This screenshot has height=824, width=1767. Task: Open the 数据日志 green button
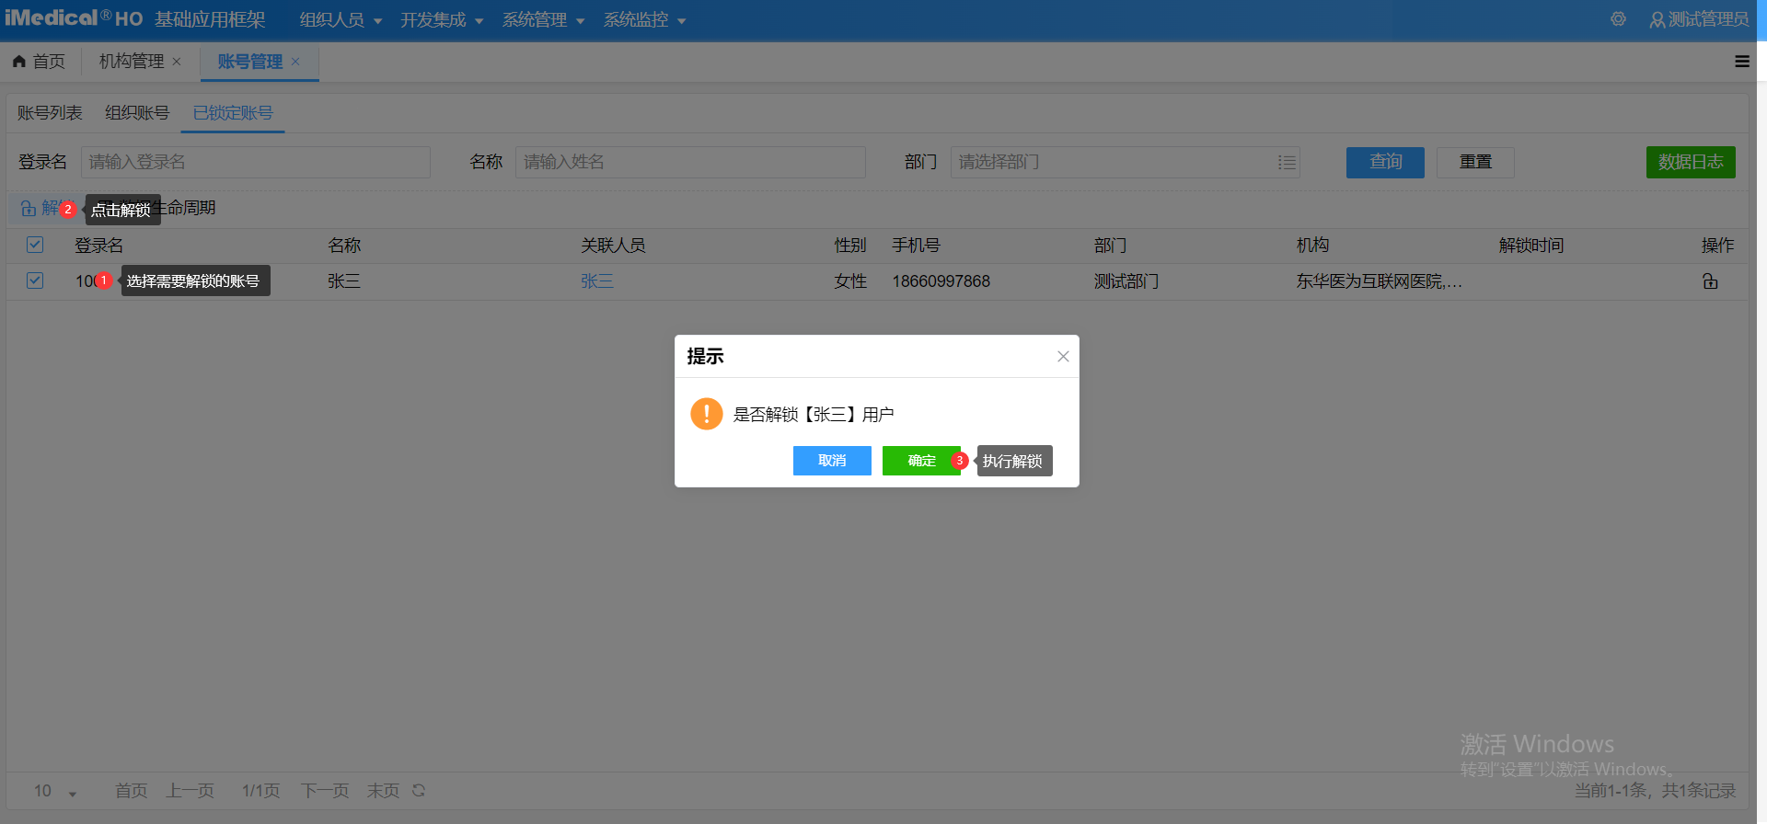pos(1690,163)
